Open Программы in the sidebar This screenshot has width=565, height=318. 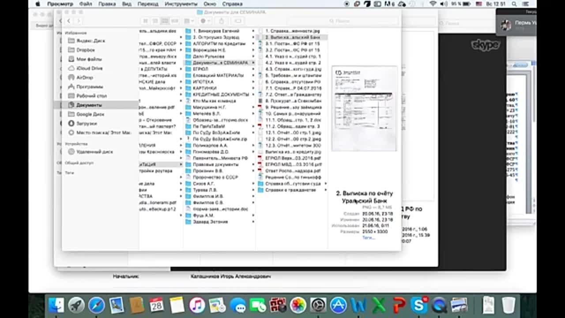coord(85,87)
